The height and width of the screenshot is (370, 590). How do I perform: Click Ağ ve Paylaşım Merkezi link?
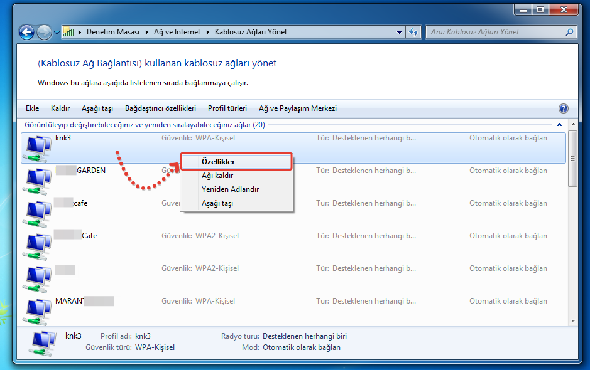tap(297, 108)
